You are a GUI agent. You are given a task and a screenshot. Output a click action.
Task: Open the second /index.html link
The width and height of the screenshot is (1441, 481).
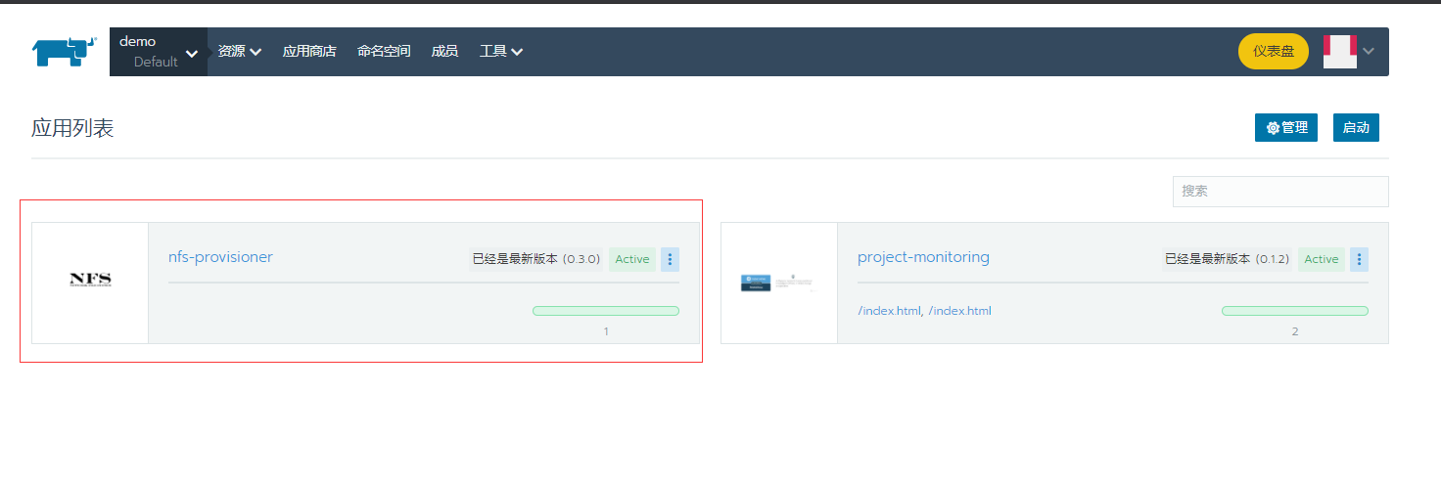click(x=959, y=311)
